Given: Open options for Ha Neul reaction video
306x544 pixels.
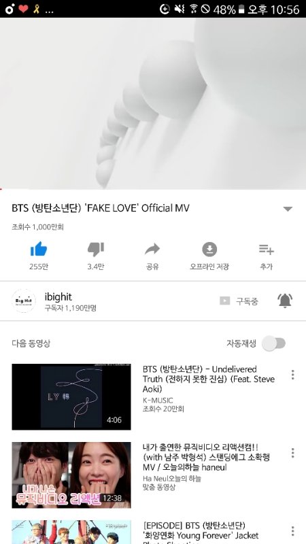Looking at the screenshot, I should (292, 453).
